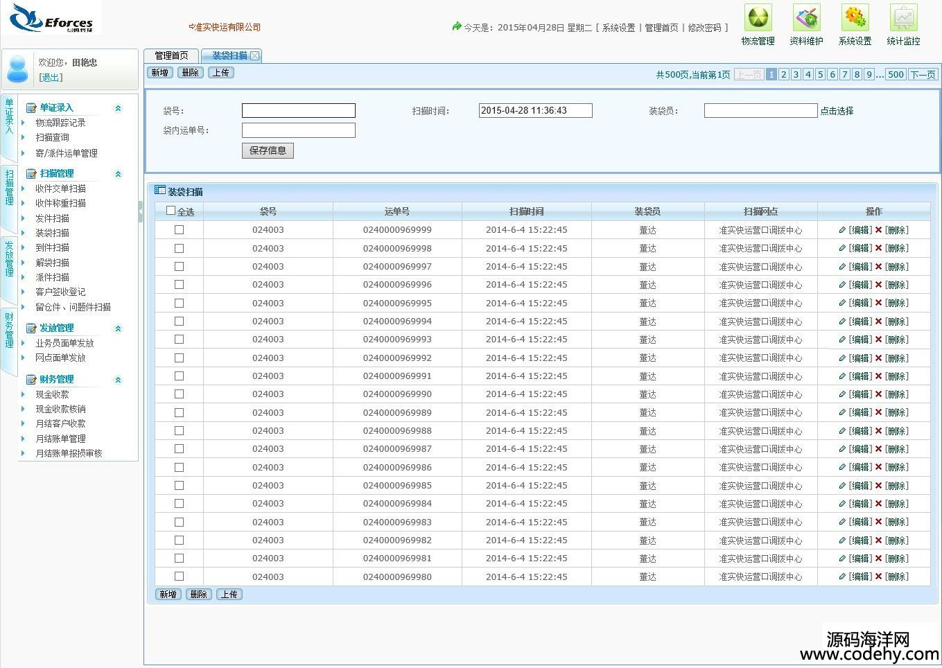Open the 系统设置 gear icon
This screenshot has width=942, height=668.
(x=855, y=18)
